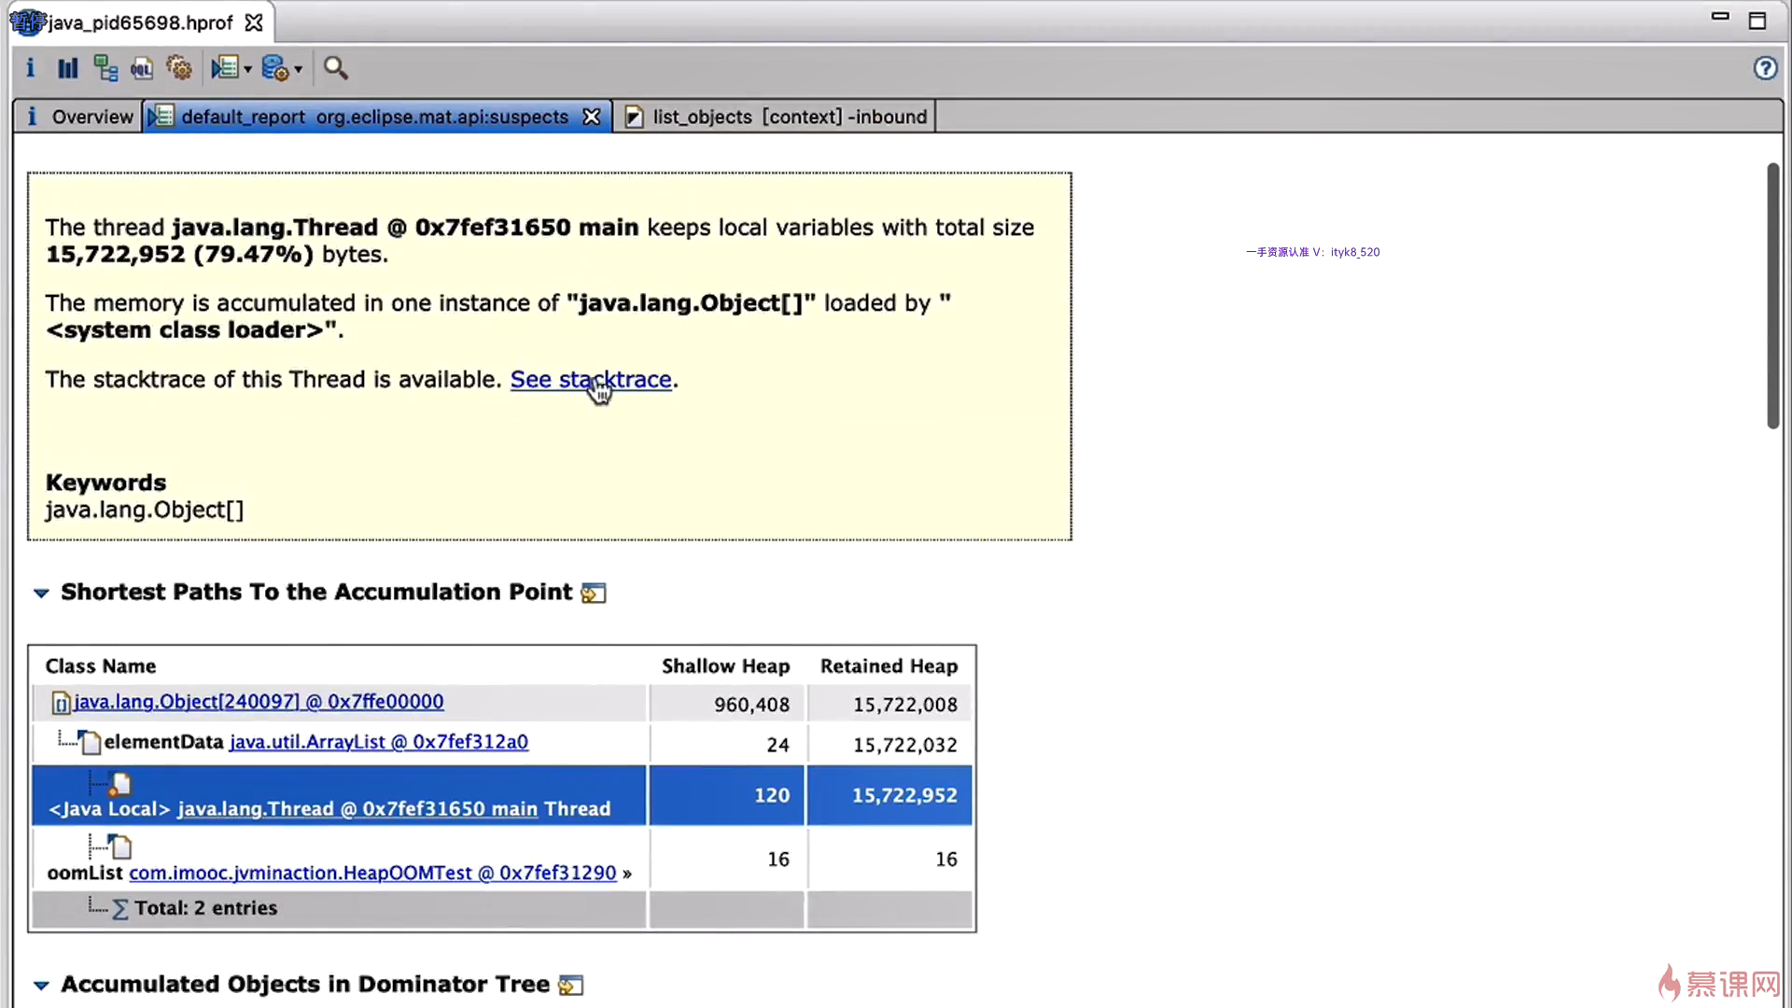This screenshot has width=1792, height=1008.
Task: Click the Find Object by Address magnifier icon
Action: click(x=335, y=68)
